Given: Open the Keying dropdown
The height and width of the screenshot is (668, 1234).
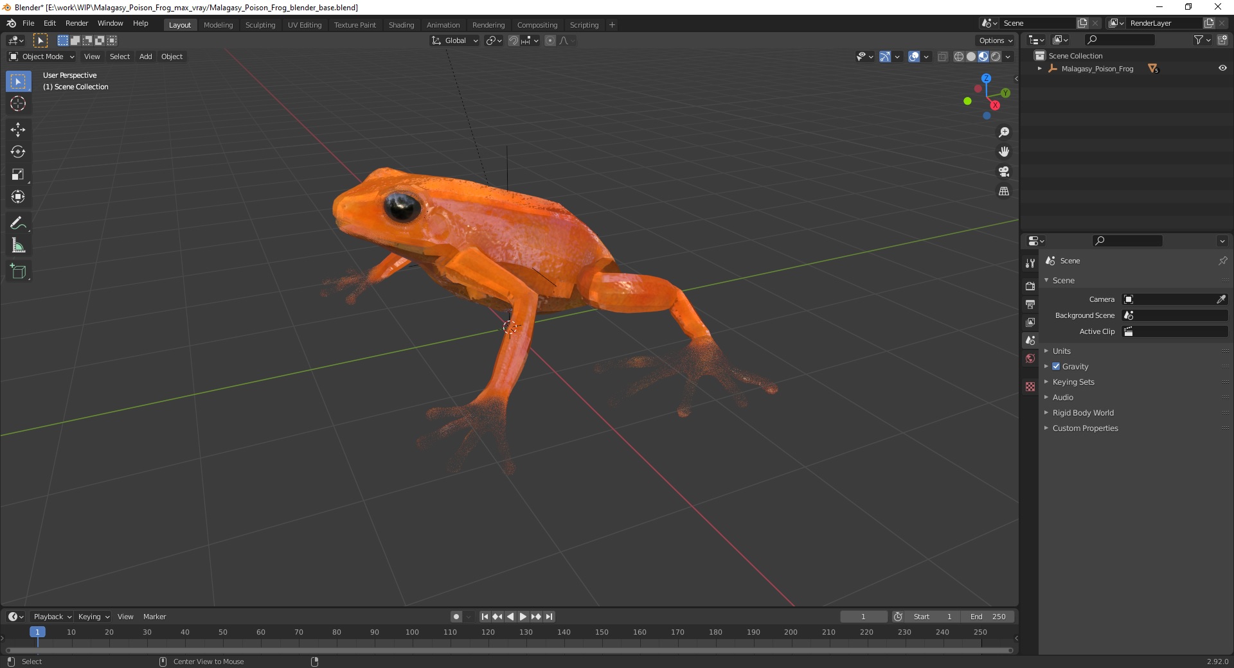Looking at the screenshot, I should [94, 617].
